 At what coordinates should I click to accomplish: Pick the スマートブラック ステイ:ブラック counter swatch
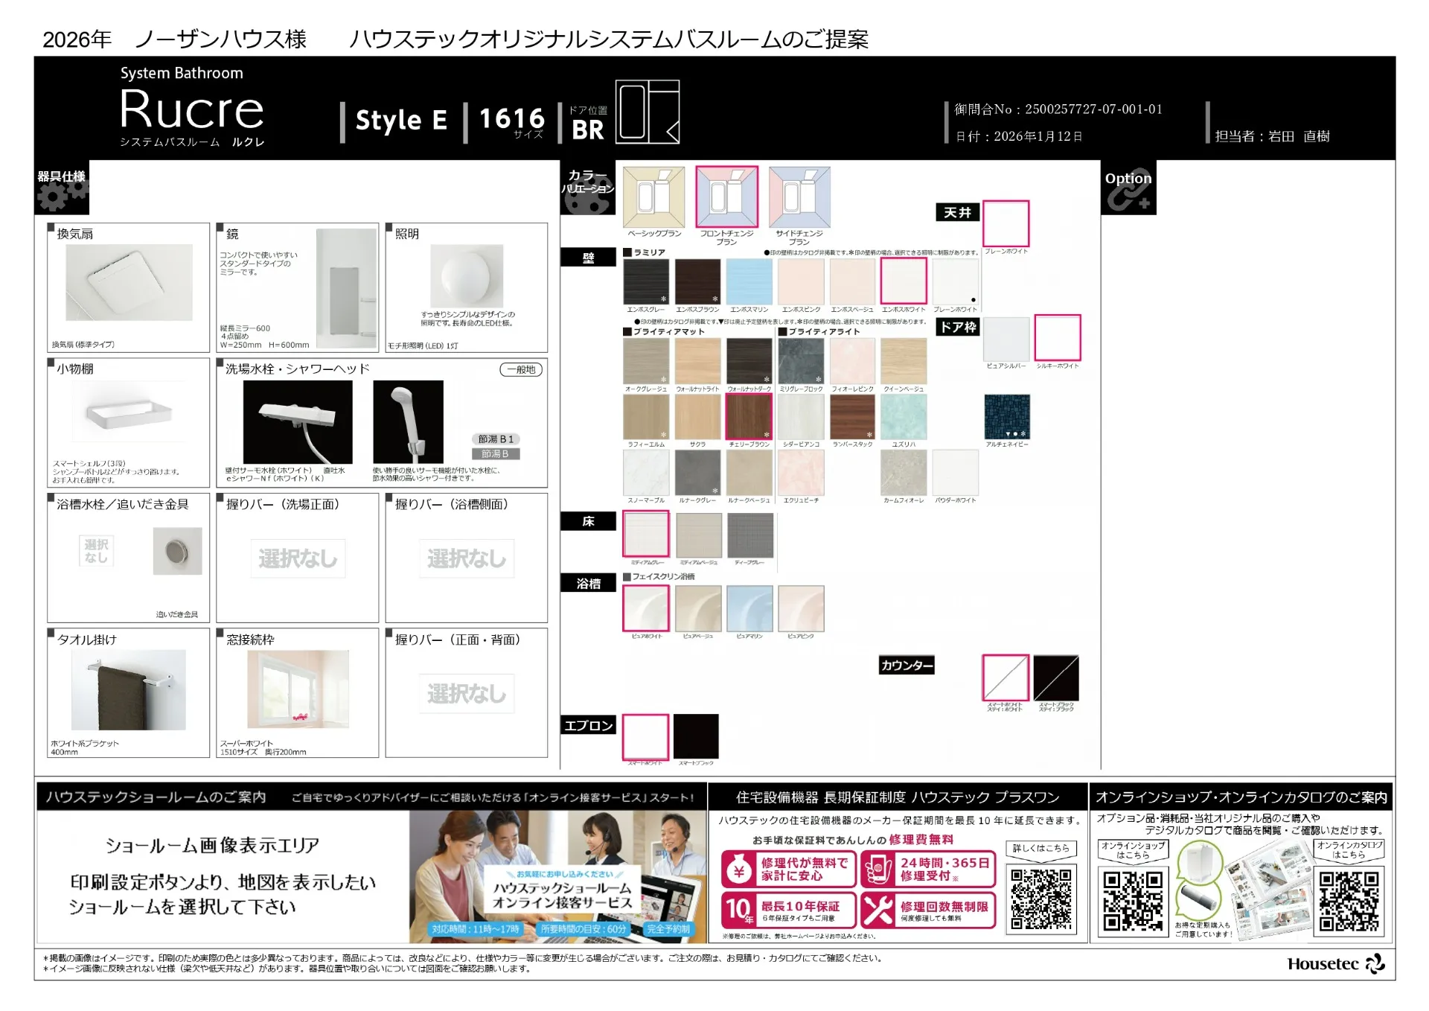(1056, 677)
